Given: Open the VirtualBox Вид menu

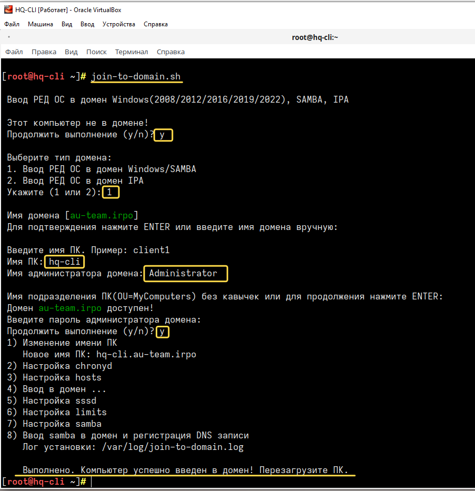Looking at the screenshot, I should pyautogui.click(x=67, y=24).
